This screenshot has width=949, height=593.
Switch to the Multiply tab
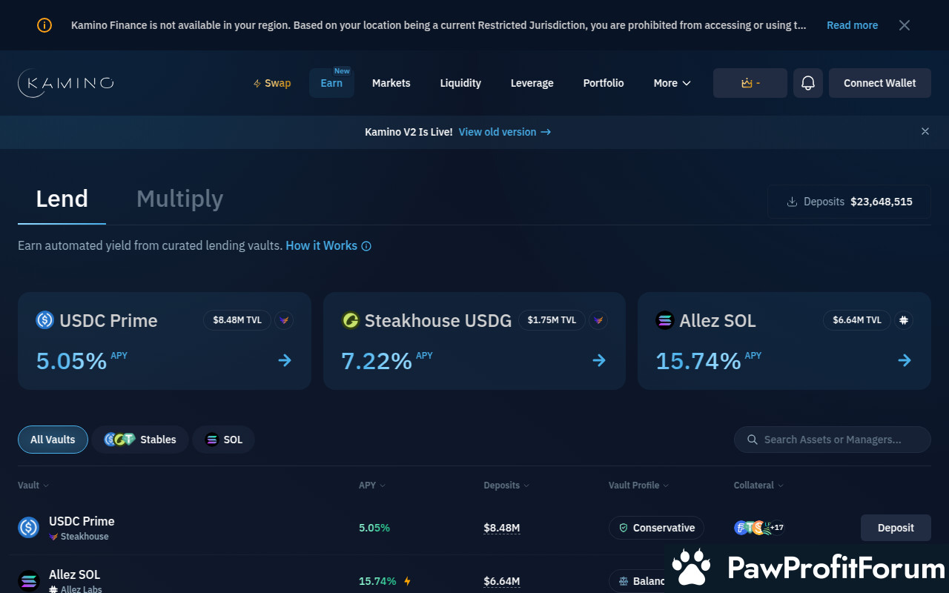(x=179, y=199)
